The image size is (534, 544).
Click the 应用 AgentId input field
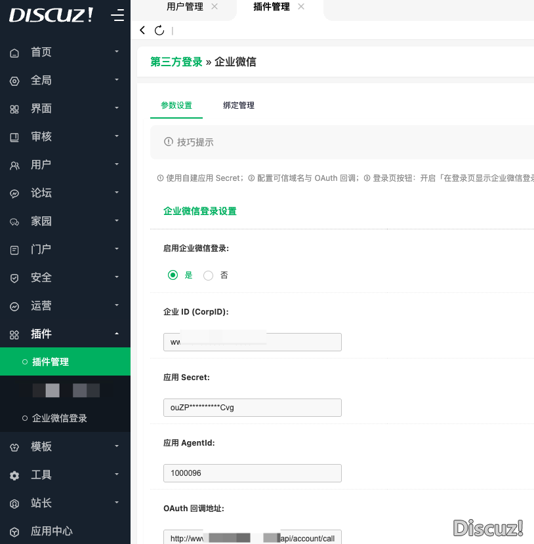pyautogui.click(x=253, y=473)
